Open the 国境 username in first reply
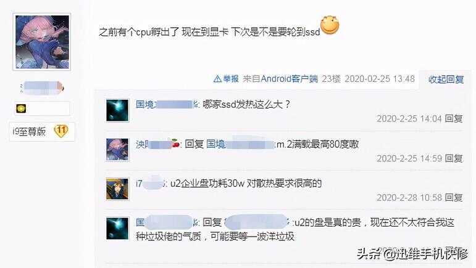 click(167, 105)
